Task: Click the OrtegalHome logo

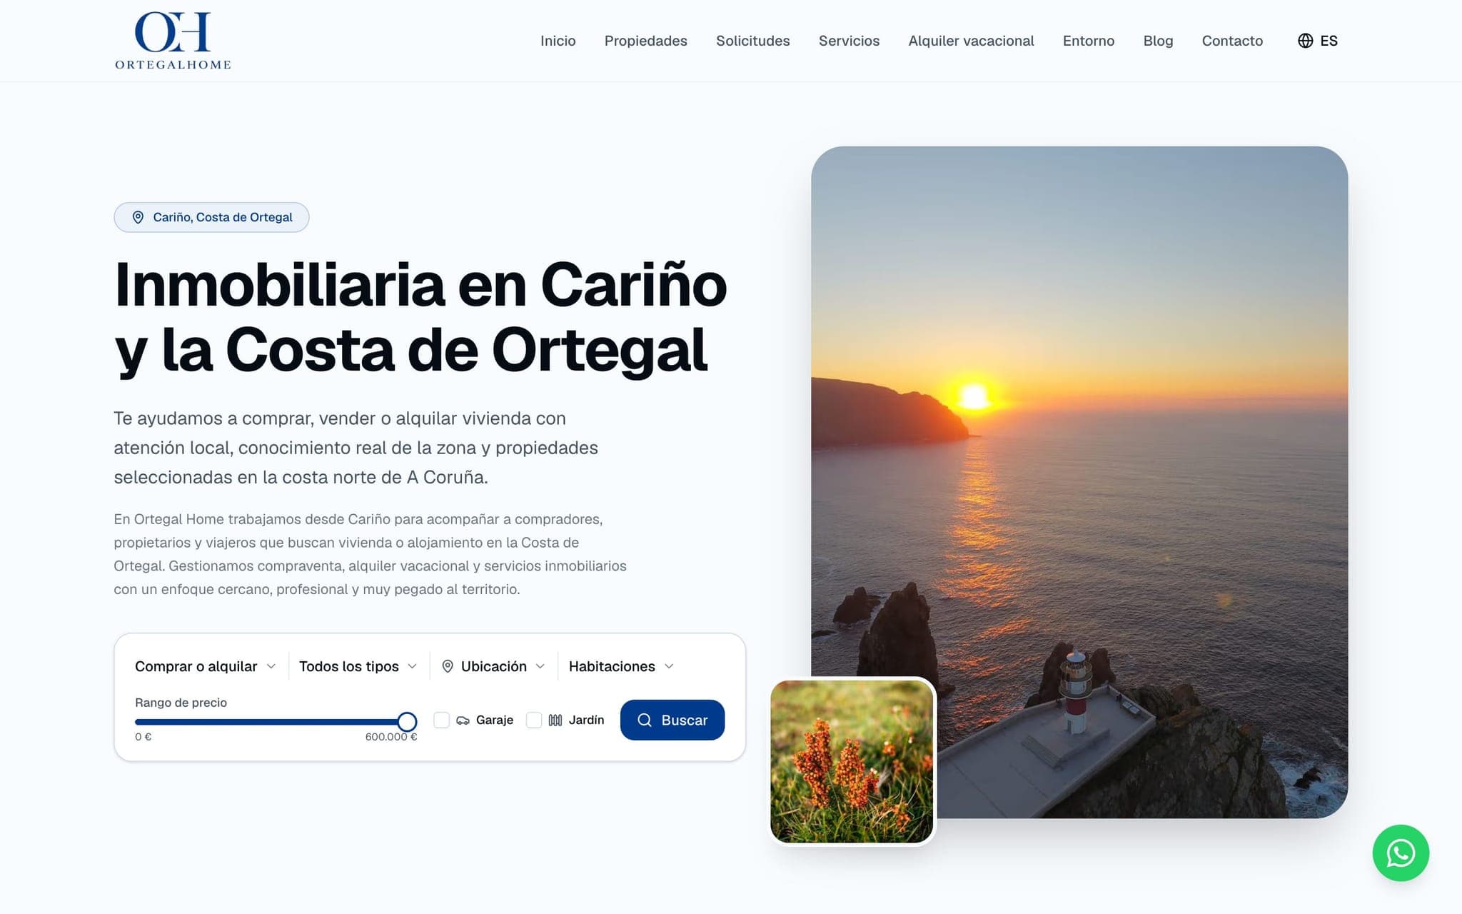Action: pos(173,41)
